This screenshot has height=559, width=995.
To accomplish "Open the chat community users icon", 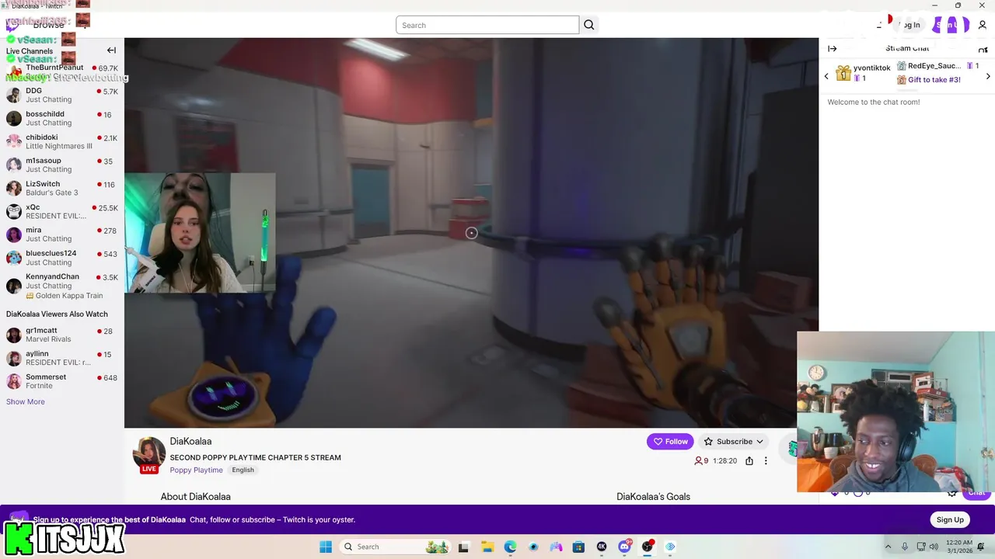I will [x=983, y=49].
